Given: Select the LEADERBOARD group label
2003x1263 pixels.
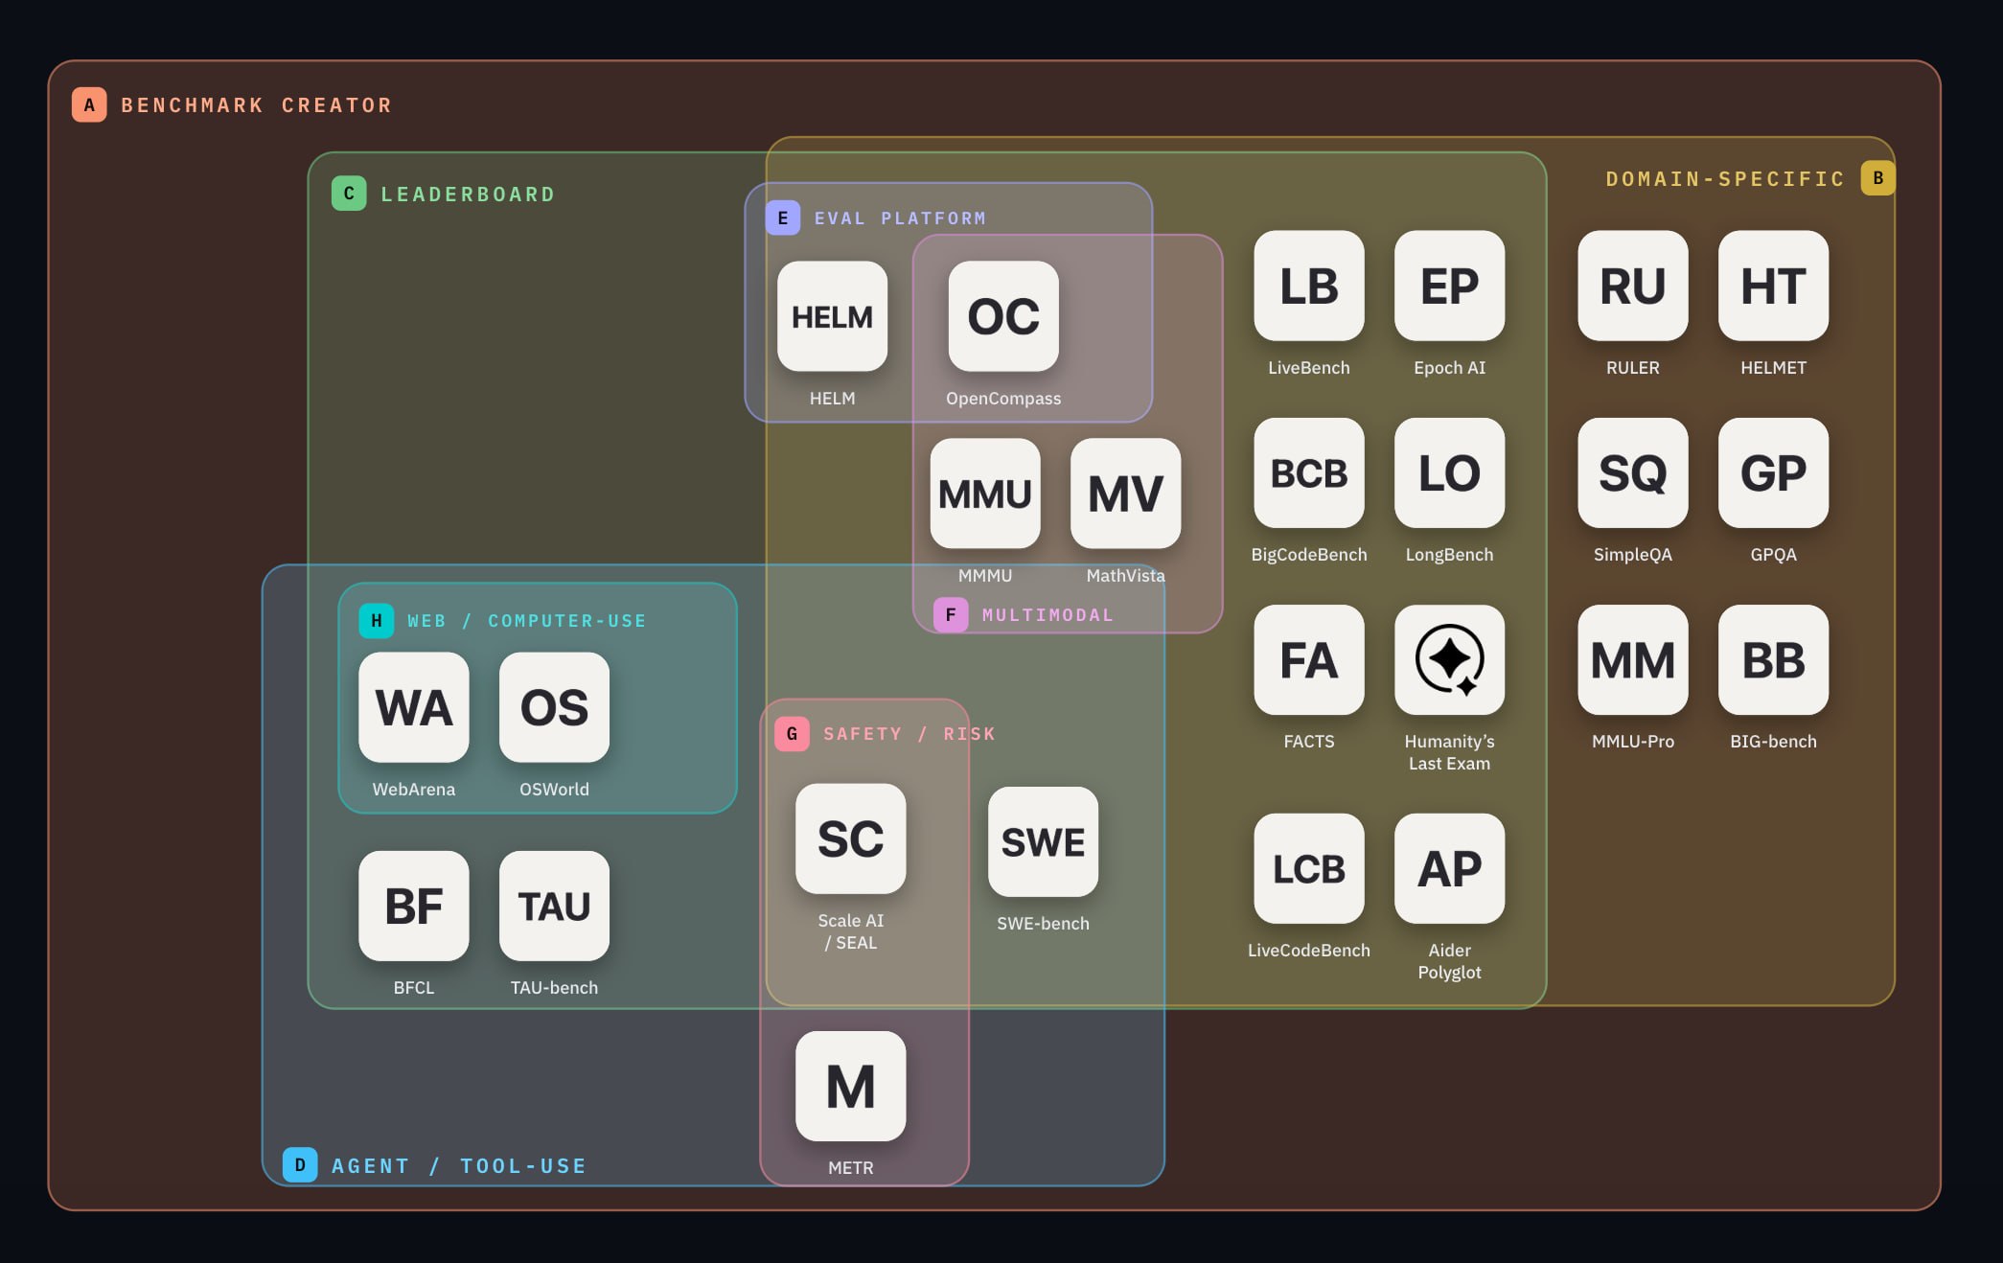Looking at the screenshot, I should (469, 195).
